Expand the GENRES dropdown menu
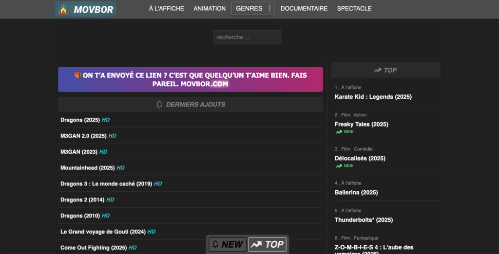This screenshot has width=499, height=254. click(x=249, y=8)
